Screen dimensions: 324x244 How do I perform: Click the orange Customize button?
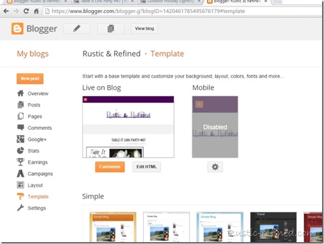(x=110, y=167)
